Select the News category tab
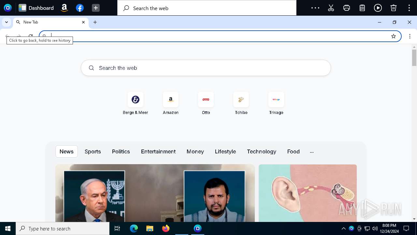Viewport: 417px width, 235px height. click(x=66, y=151)
